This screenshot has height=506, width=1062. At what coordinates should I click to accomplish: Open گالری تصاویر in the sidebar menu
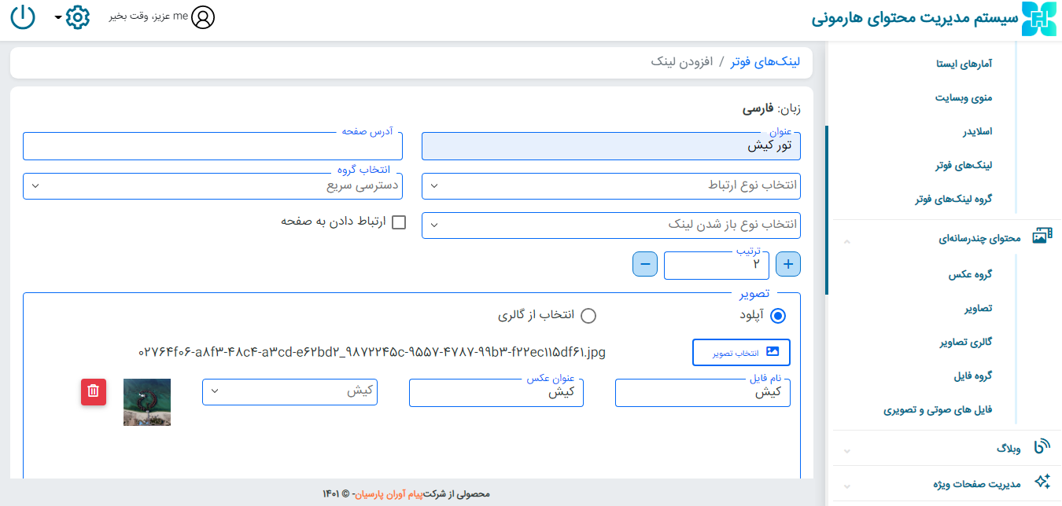pos(965,343)
